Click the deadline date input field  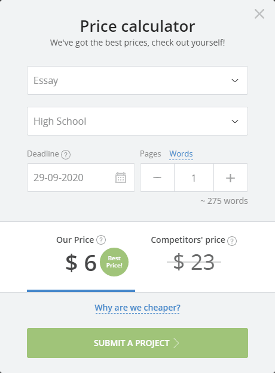click(x=81, y=178)
